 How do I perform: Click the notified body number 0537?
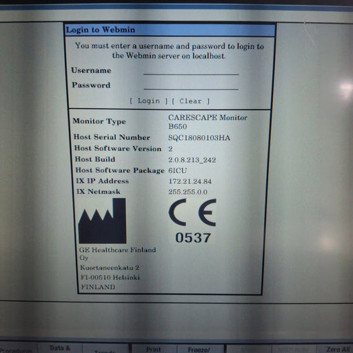[193, 238]
